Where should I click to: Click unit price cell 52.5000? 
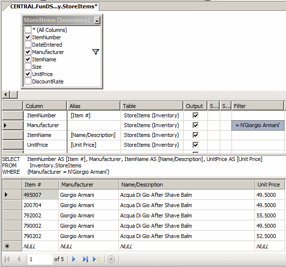pyautogui.click(x=270, y=236)
